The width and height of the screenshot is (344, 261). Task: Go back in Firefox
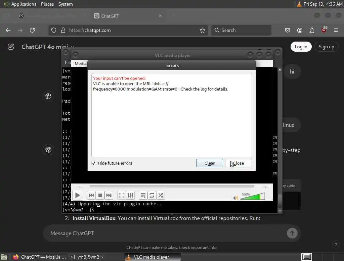[8, 30]
